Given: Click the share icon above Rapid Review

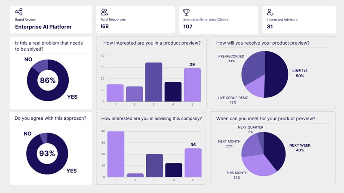Looking at the screenshot, I should click(19, 12).
